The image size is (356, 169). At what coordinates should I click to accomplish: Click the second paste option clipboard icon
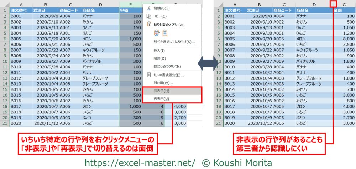click(165, 33)
